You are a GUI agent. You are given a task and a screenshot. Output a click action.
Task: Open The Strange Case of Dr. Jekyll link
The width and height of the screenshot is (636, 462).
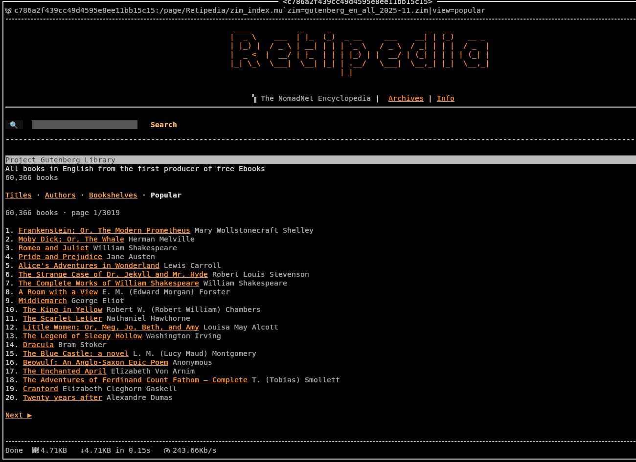tap(113, 274)
